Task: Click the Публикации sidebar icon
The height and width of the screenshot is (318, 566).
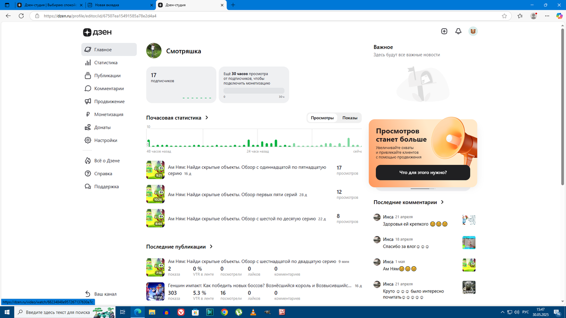Action: [88, 75]
